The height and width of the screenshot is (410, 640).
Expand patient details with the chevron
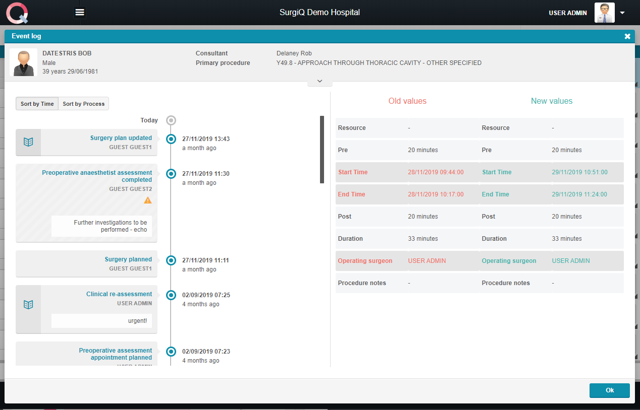tap(319, 81)
